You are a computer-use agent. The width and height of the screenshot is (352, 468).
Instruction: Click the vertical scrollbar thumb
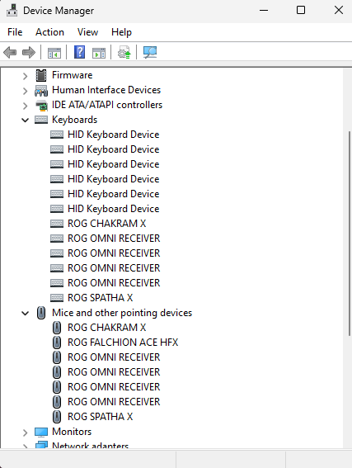[350, 234]
